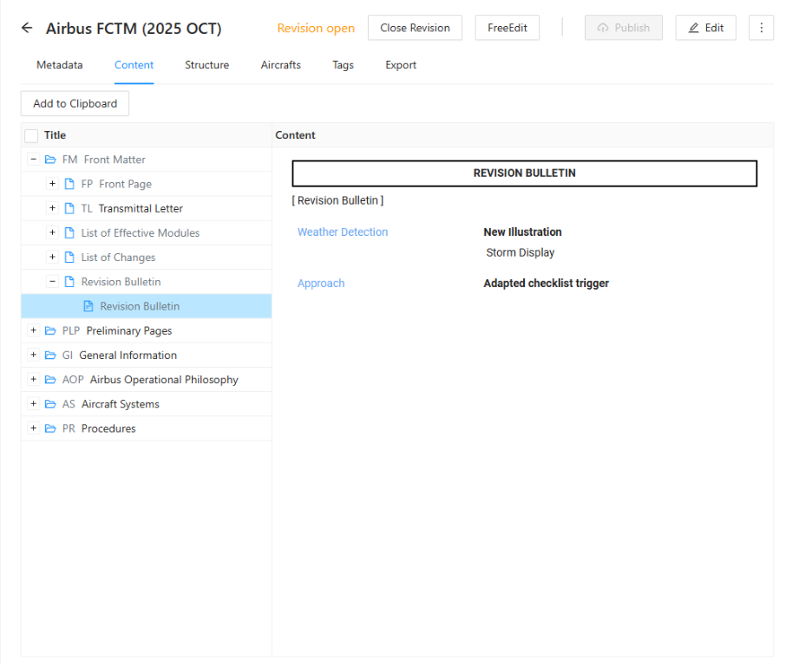This screenshot has height=666, width=786.
Task: Select Airbus Operational Philosophy tree row
Action: 147,380
